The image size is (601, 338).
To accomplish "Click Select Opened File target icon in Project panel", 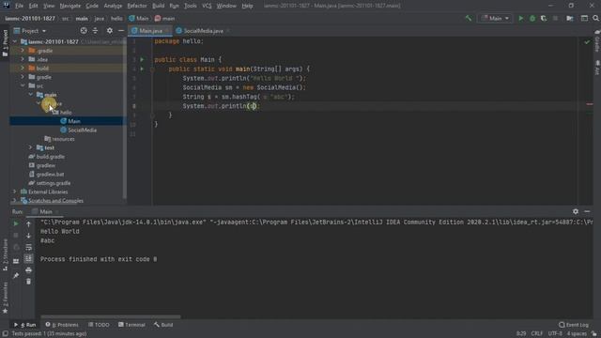I will (84, 31).
